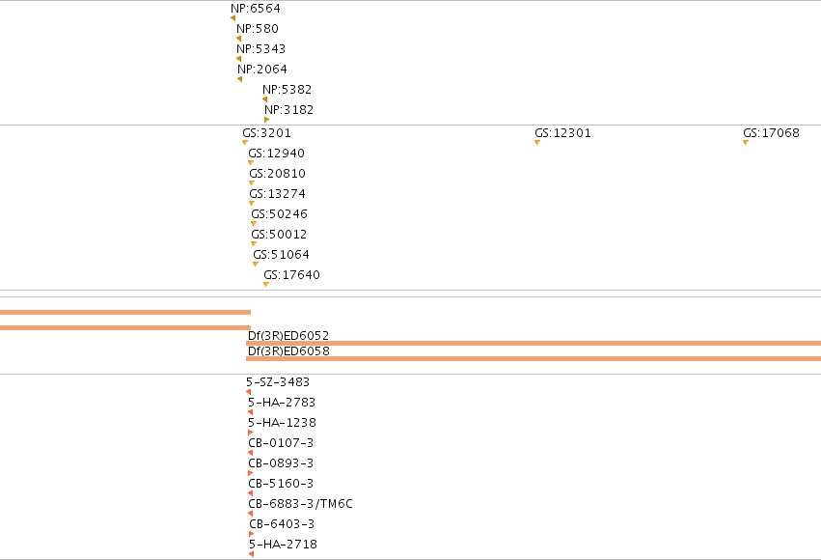Image resolution: width=821 pixels, height=560 pixels.
Task: Click the GS:51064 label
Action: coord(281,255)
